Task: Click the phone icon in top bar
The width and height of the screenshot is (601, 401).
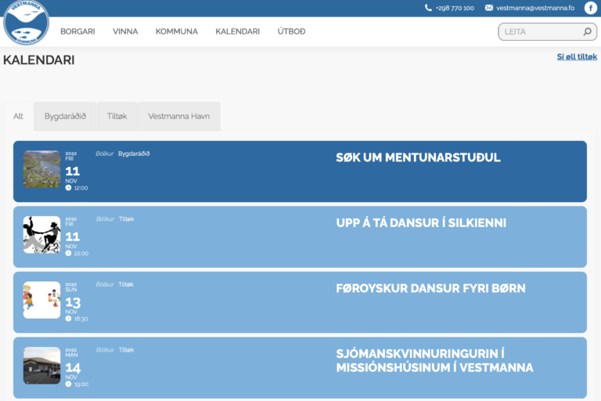Action: pos(428,8)
